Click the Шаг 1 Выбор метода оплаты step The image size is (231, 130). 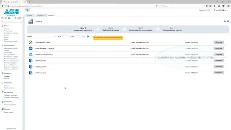click(x=83, y=29)
